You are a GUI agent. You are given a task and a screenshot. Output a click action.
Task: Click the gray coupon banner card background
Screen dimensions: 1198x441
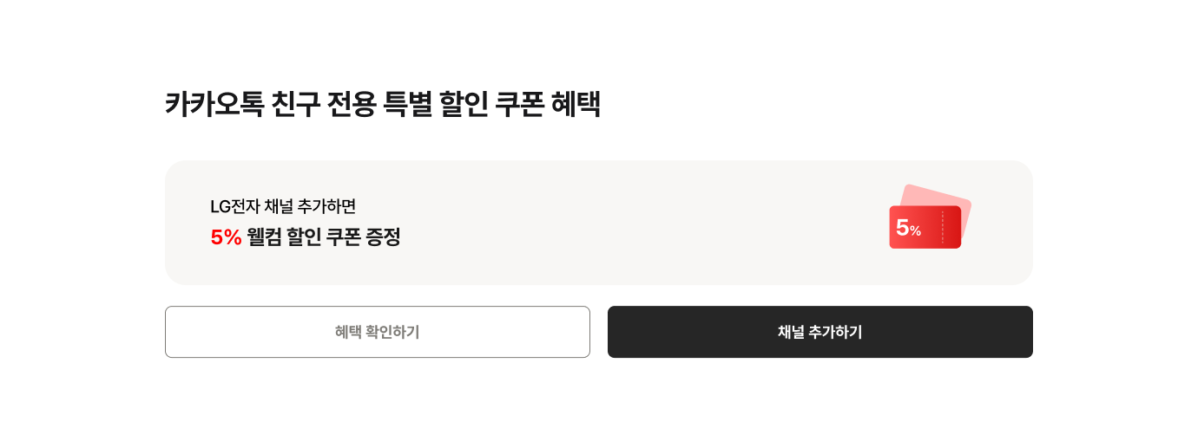599,223
